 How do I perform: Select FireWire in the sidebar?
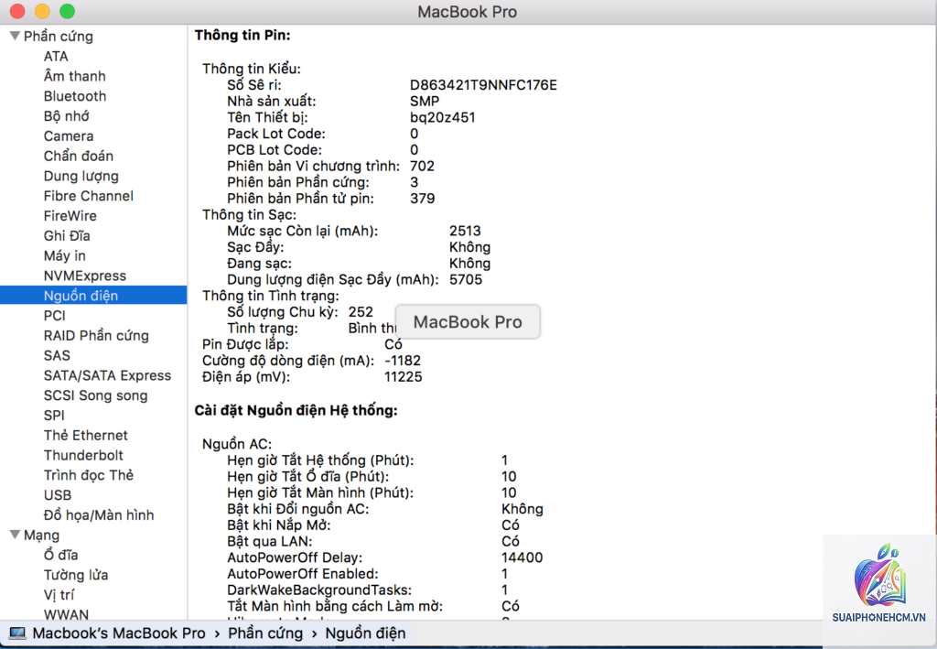coord(70,216)
